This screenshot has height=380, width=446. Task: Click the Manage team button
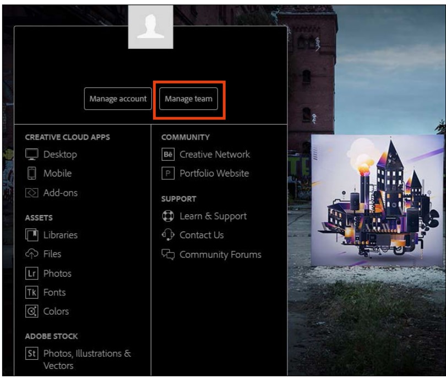click(188, 98)
